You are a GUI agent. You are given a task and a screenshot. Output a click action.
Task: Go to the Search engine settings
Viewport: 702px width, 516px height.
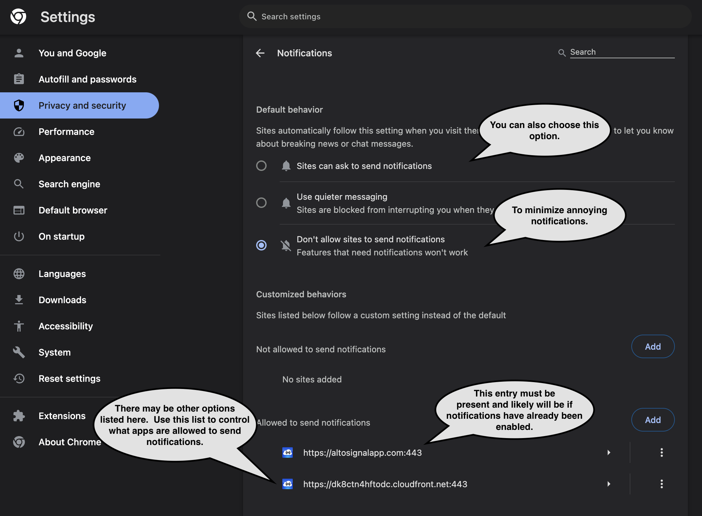pos(69,184)
